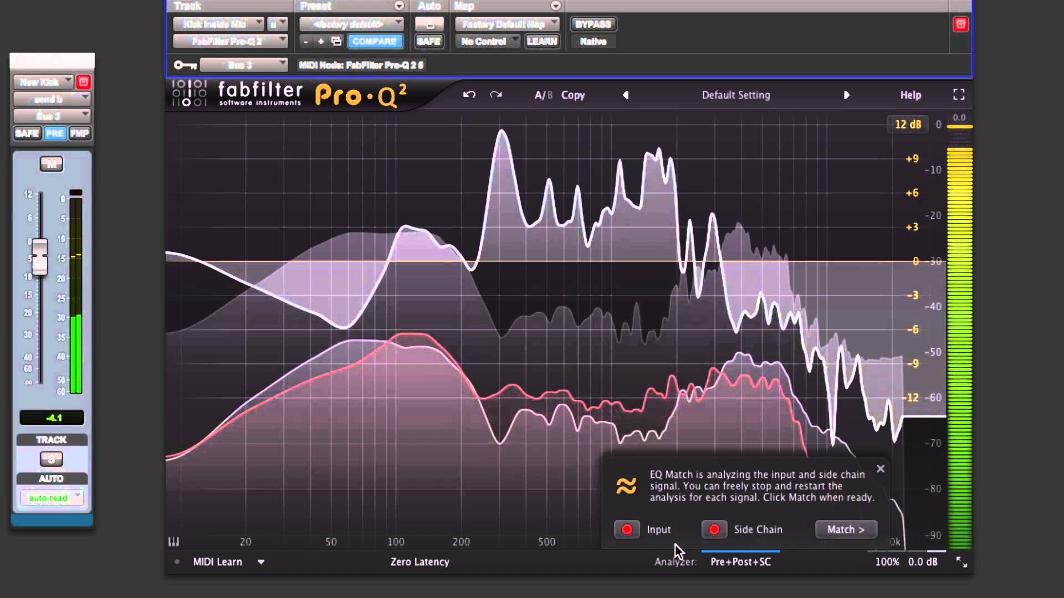
Task: Click the 100% gain scale control
Action: point(887,562)
